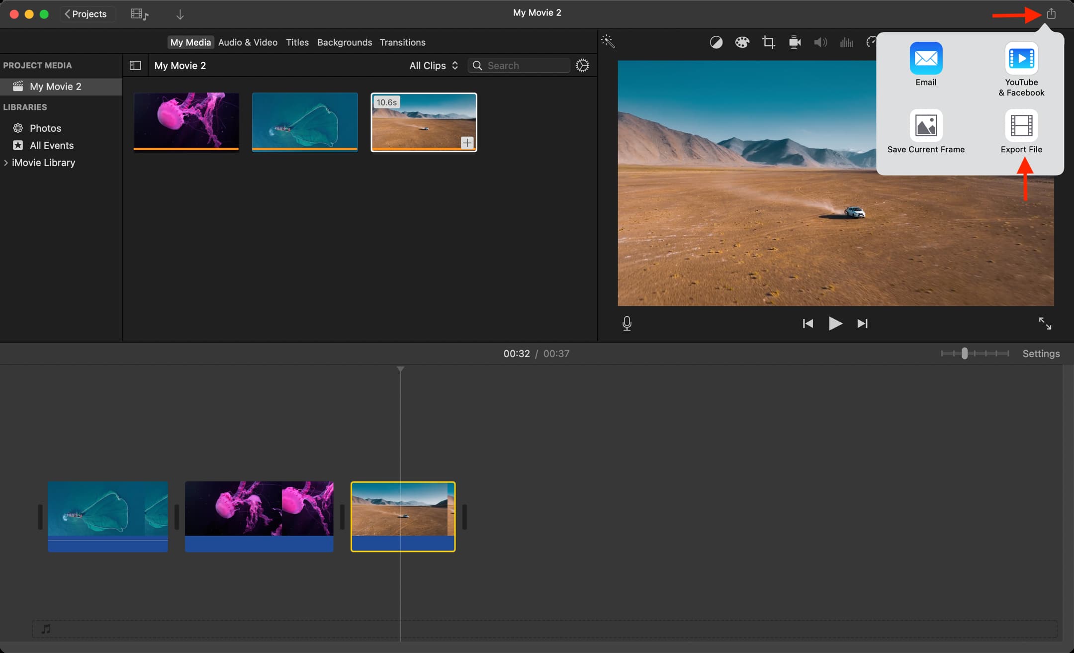Viewport: 1074px width, 653px height.
Task: Open the volume adjustment tool
Action: (x=820, y=42)
